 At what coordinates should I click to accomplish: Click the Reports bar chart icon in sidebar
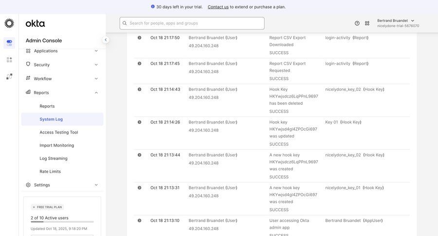click(28, 92)
